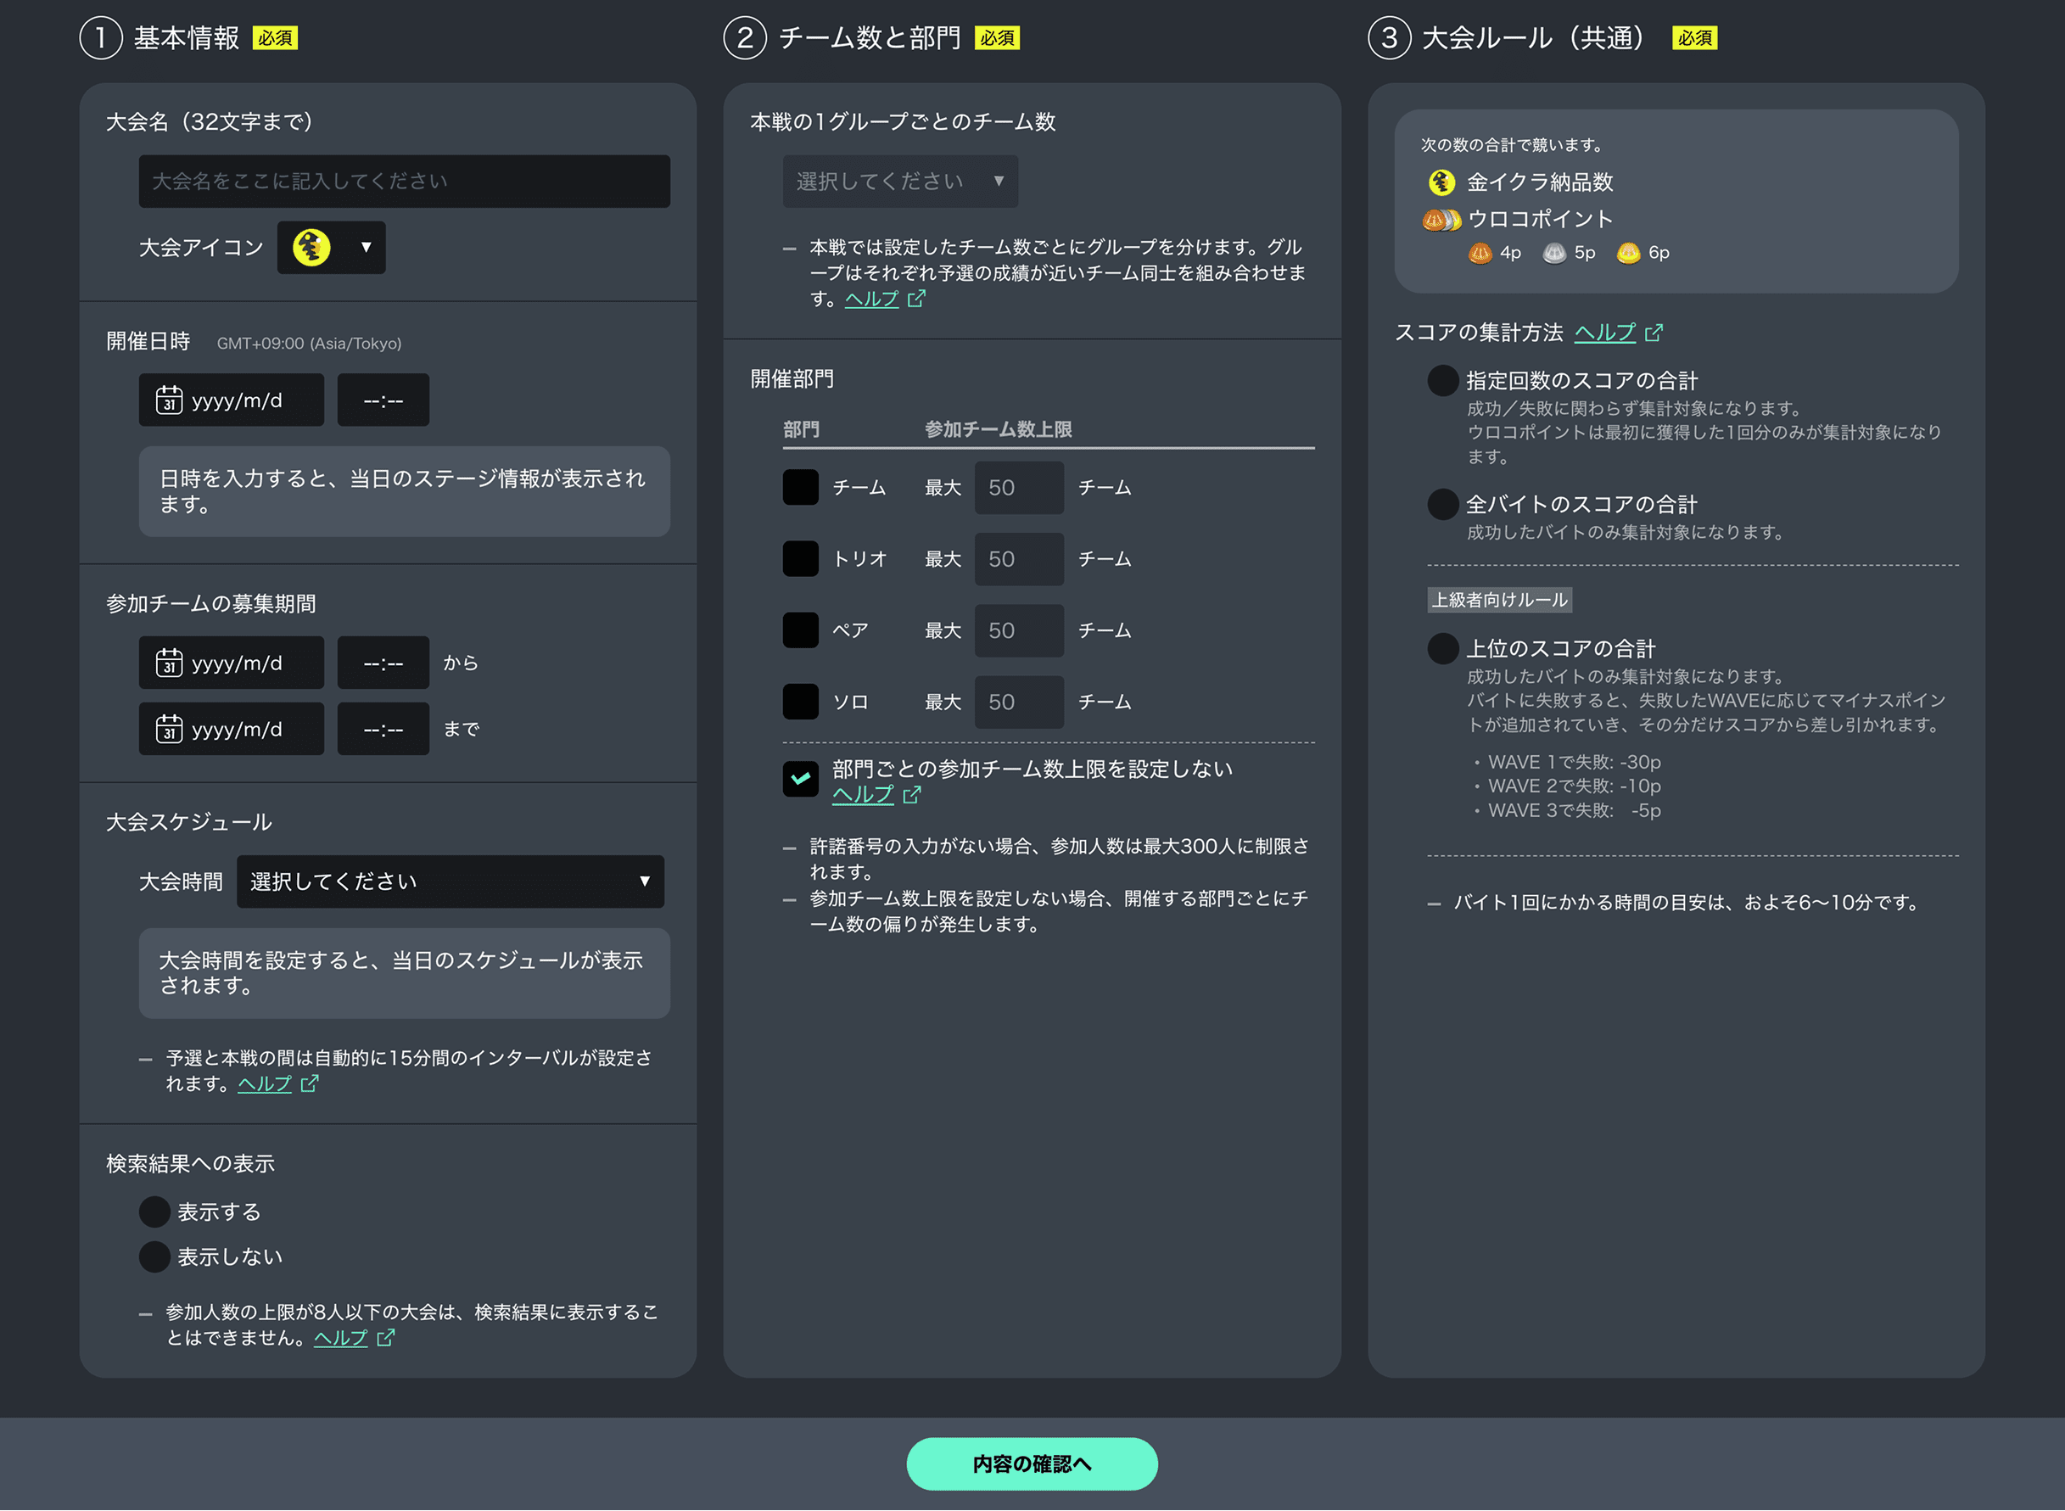
Task: Click the external link icon next to スコアの集計方法 help
Action: click(x=1654, y=333)
